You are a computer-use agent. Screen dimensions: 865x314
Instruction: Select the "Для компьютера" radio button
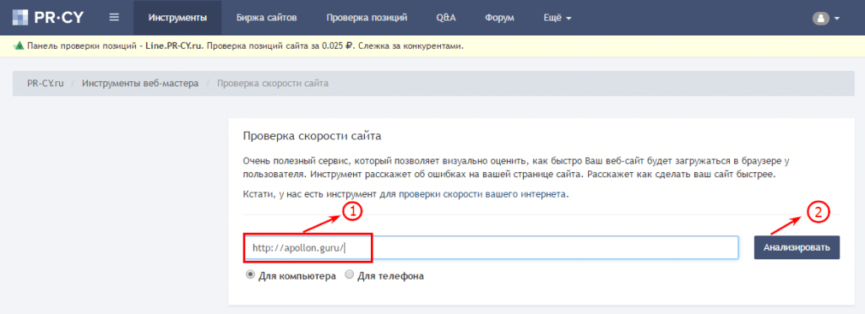point(250,274)
